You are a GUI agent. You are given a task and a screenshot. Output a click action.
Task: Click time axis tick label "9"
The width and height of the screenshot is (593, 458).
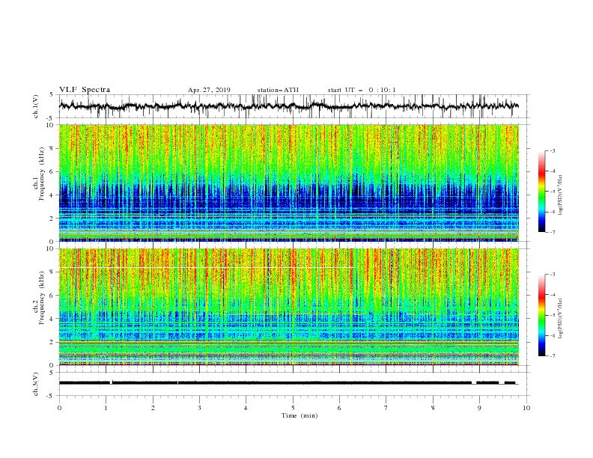[x=479, y=408]
